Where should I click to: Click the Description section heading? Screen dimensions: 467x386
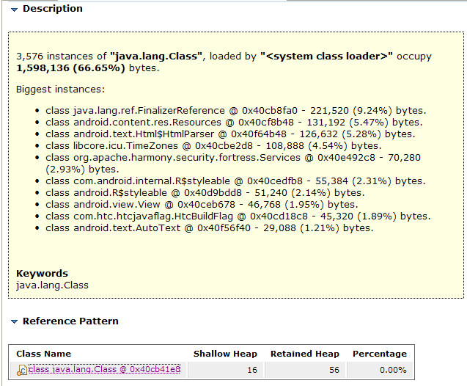(x=53, y=9)
